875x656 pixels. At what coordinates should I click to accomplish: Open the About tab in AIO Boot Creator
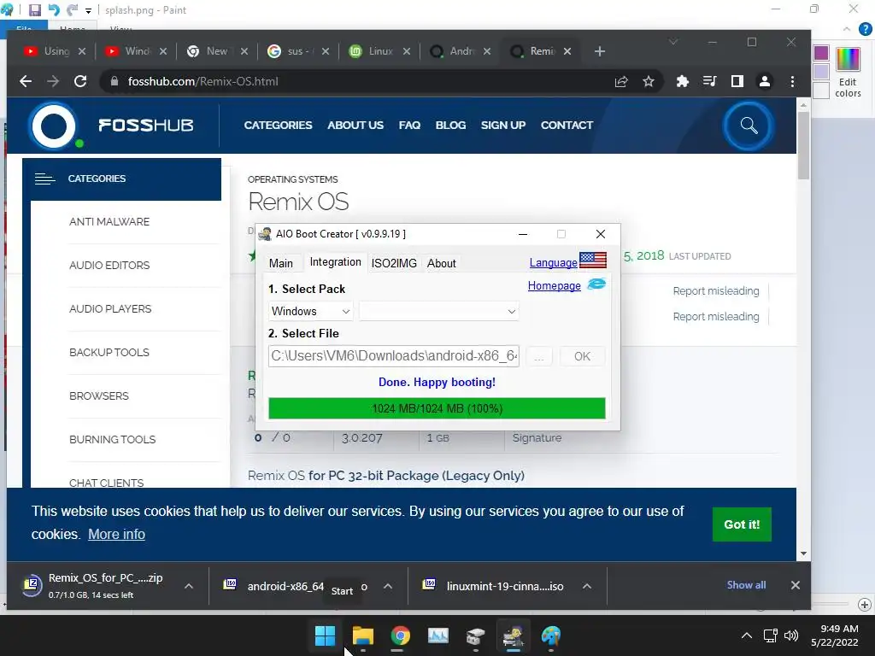442,263
